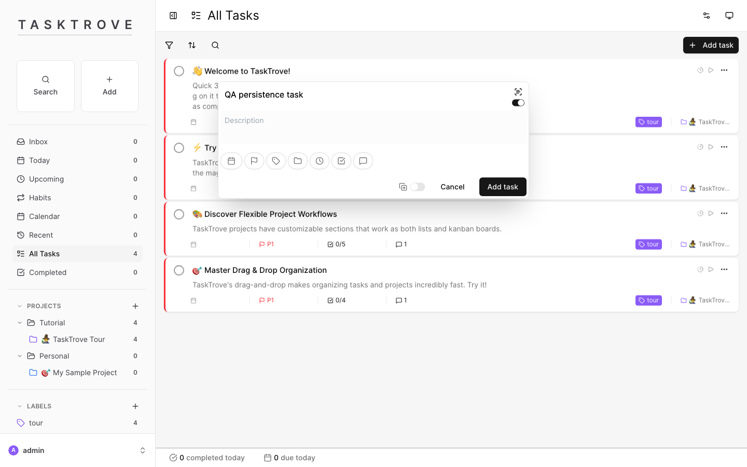Open TaskTrove Tour project

click(77, 339)
